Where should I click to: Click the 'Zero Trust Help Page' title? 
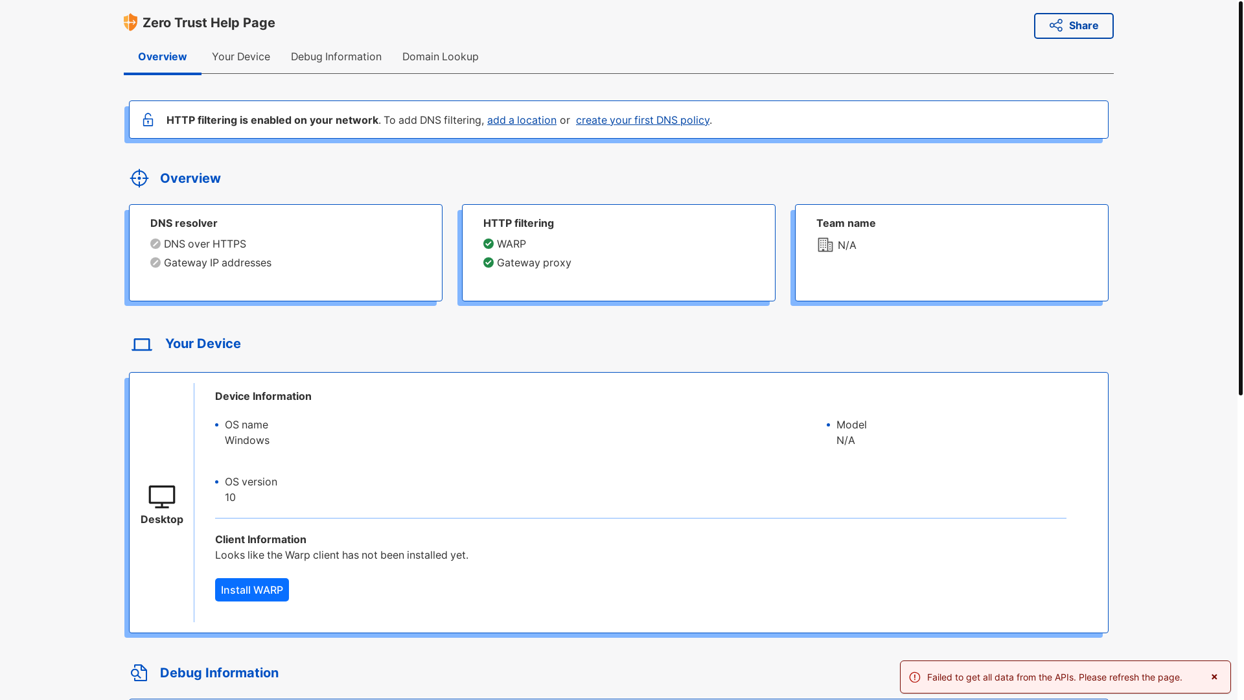(209, 23)
